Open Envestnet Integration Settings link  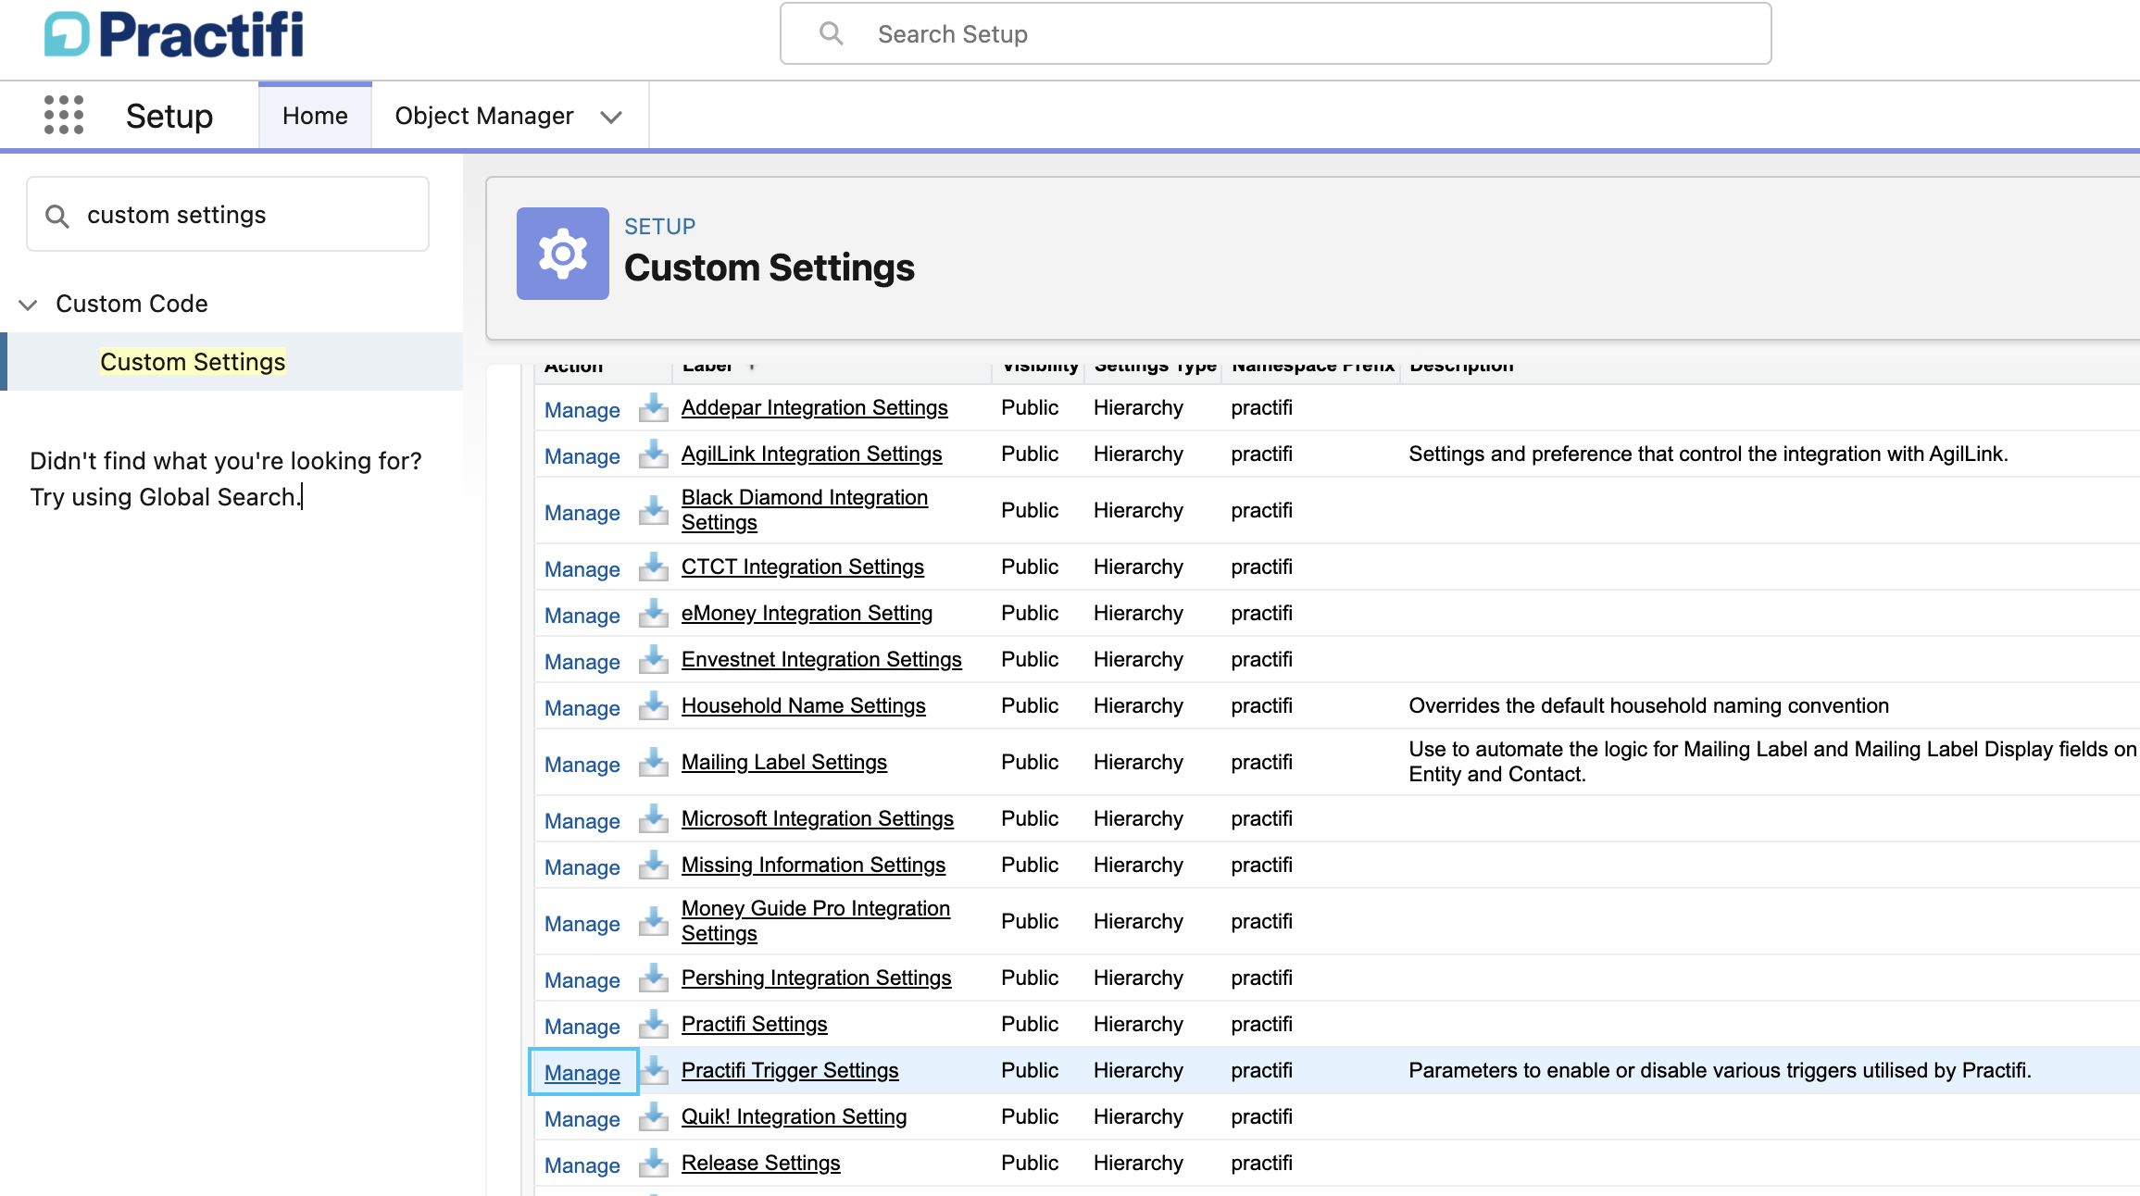(x=821, y=659)
